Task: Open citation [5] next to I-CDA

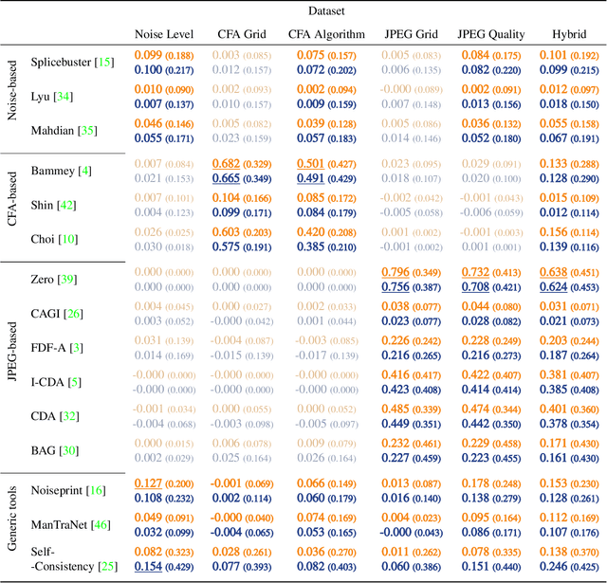Action: (x=75, y=382)
